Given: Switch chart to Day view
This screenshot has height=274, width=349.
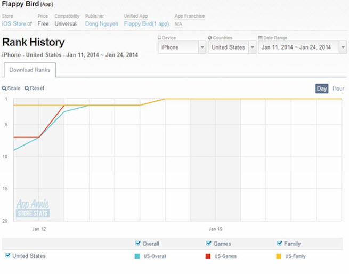Looking at the screenshot, I should pos(322,88).
